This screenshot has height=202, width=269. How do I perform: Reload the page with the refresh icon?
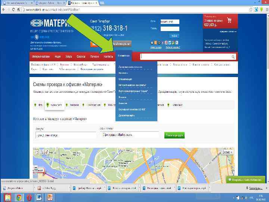[13, 10]
